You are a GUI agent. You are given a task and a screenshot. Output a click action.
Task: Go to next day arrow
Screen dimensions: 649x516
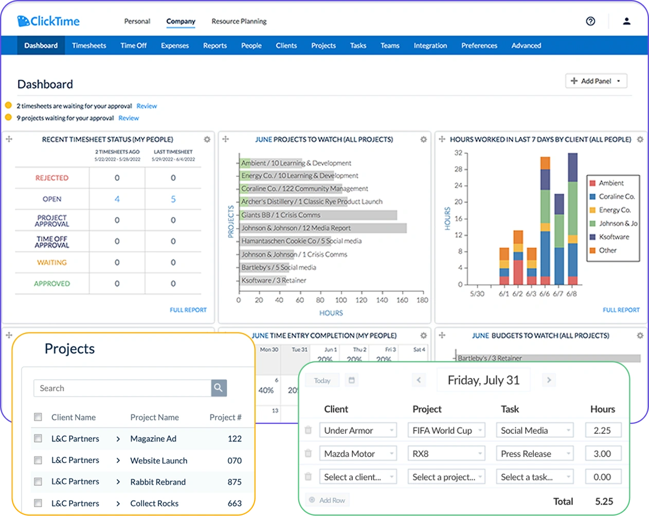click(x=549, y=380)
